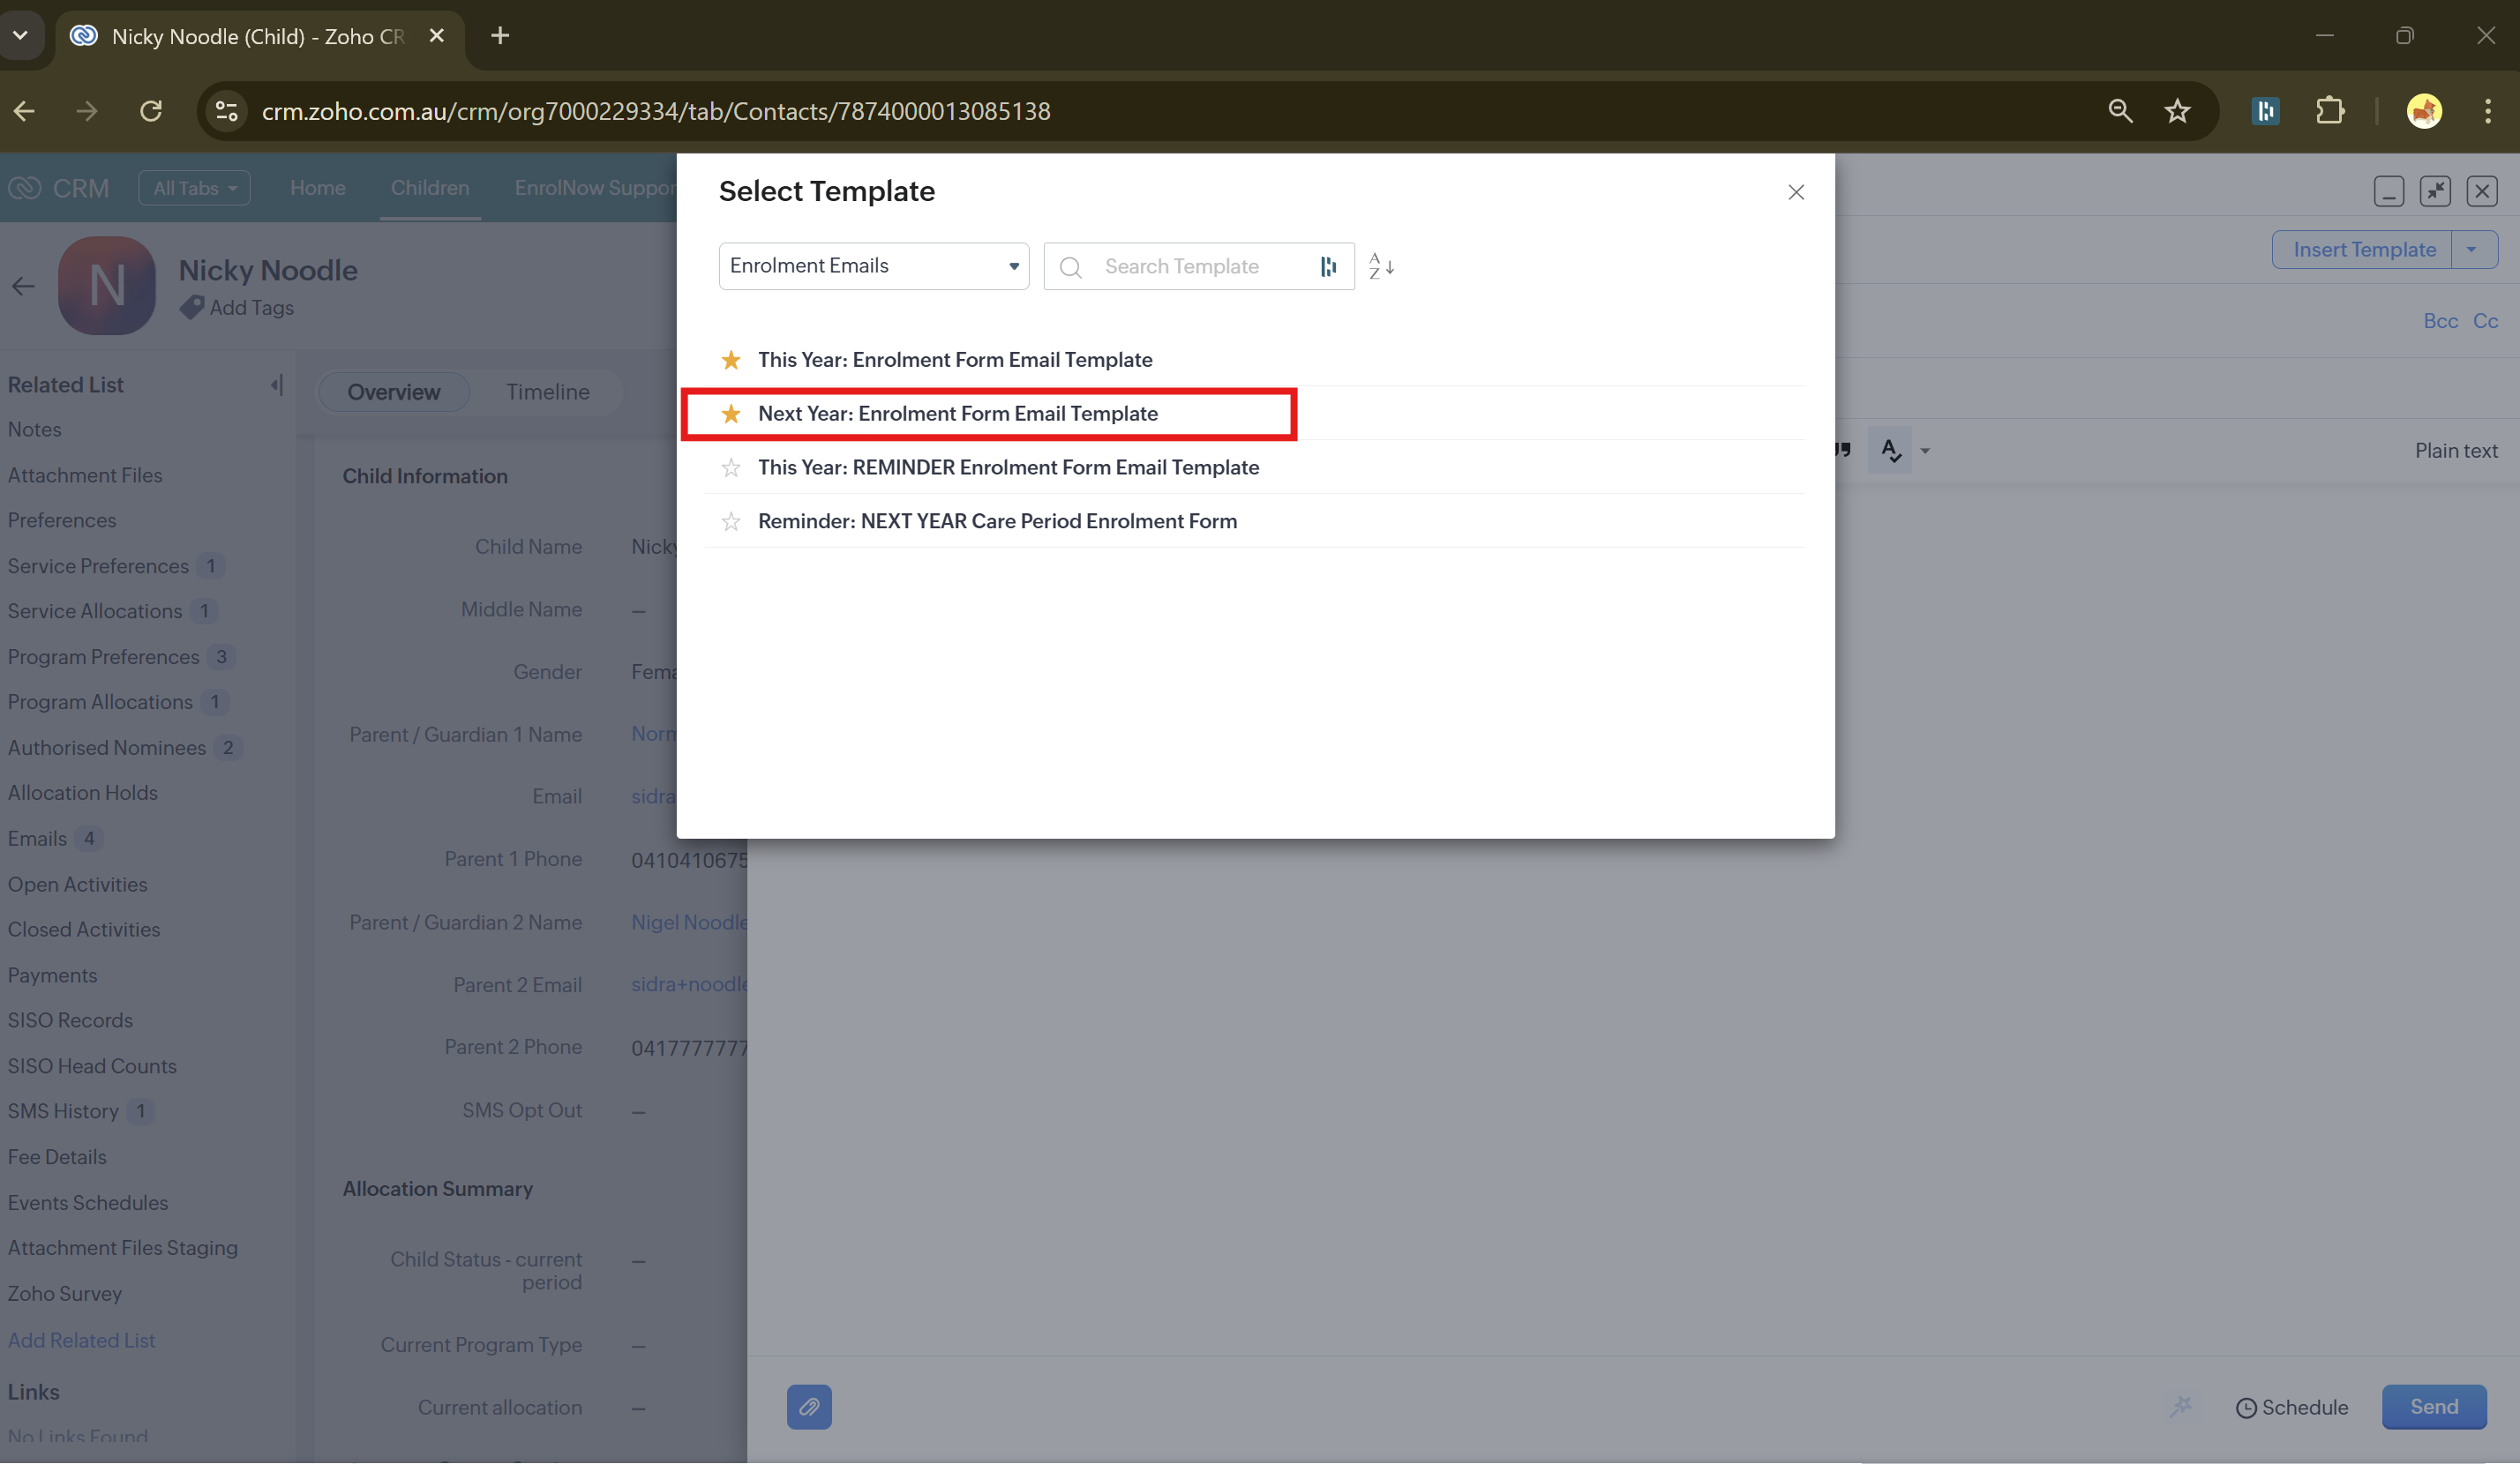
Task: Unfavorite This Year Enrolment Form template star
Action: tap(731, 360)
